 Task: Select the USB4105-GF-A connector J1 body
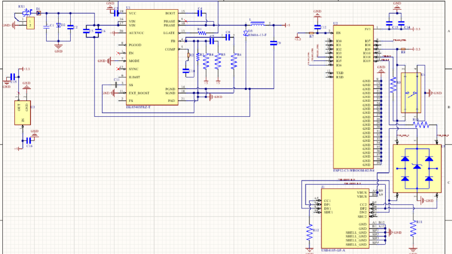pyautogui.click(x=345, y=218)
